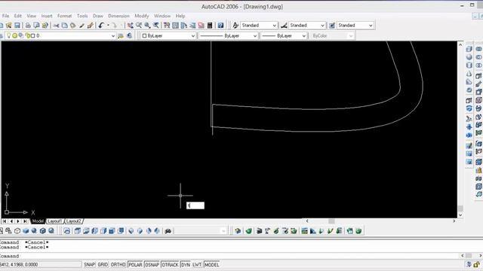Click the Text Style manager button

235,25
